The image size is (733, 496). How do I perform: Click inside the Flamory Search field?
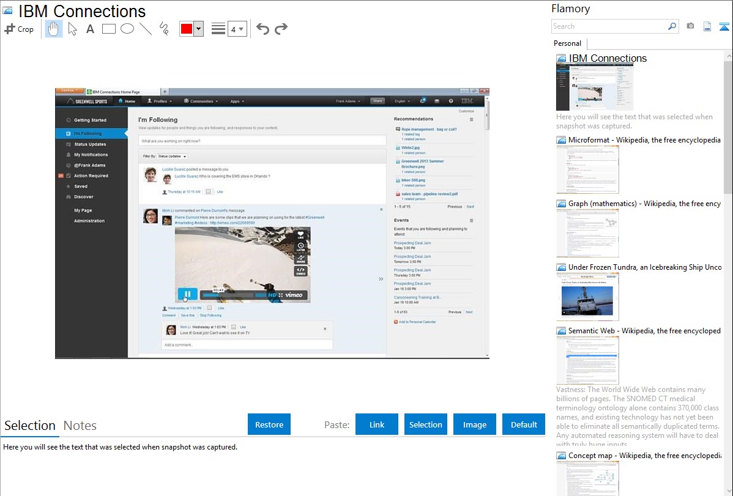pyautogui.click(x=609, y=26)
